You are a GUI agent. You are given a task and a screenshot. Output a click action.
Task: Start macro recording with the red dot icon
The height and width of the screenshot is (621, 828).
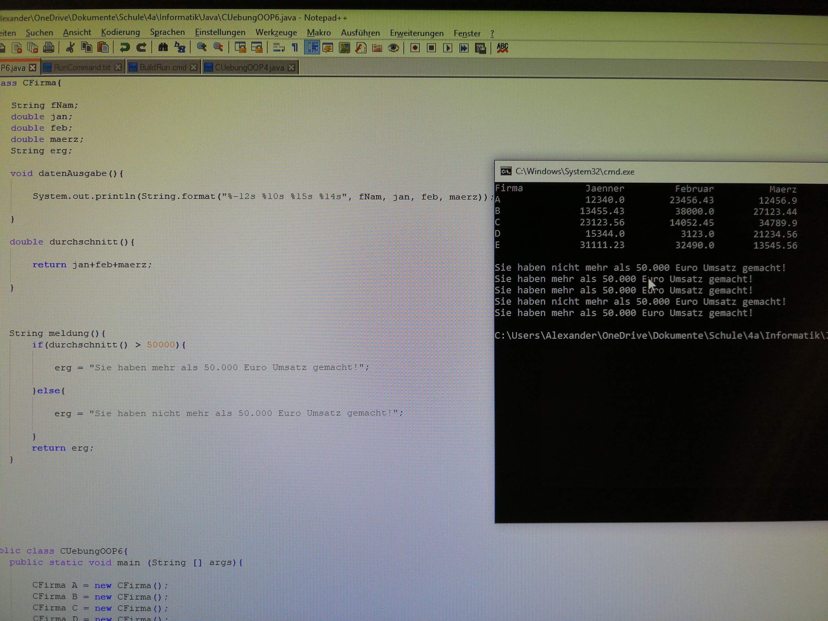tap(415, 48)
